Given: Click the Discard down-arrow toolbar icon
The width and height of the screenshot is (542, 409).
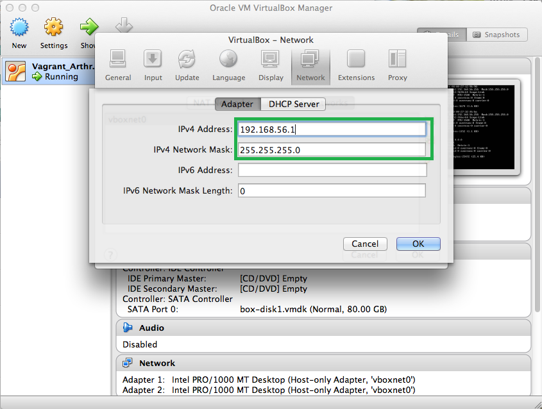Looking at the screenshot, I should click(x=124, y=25).
